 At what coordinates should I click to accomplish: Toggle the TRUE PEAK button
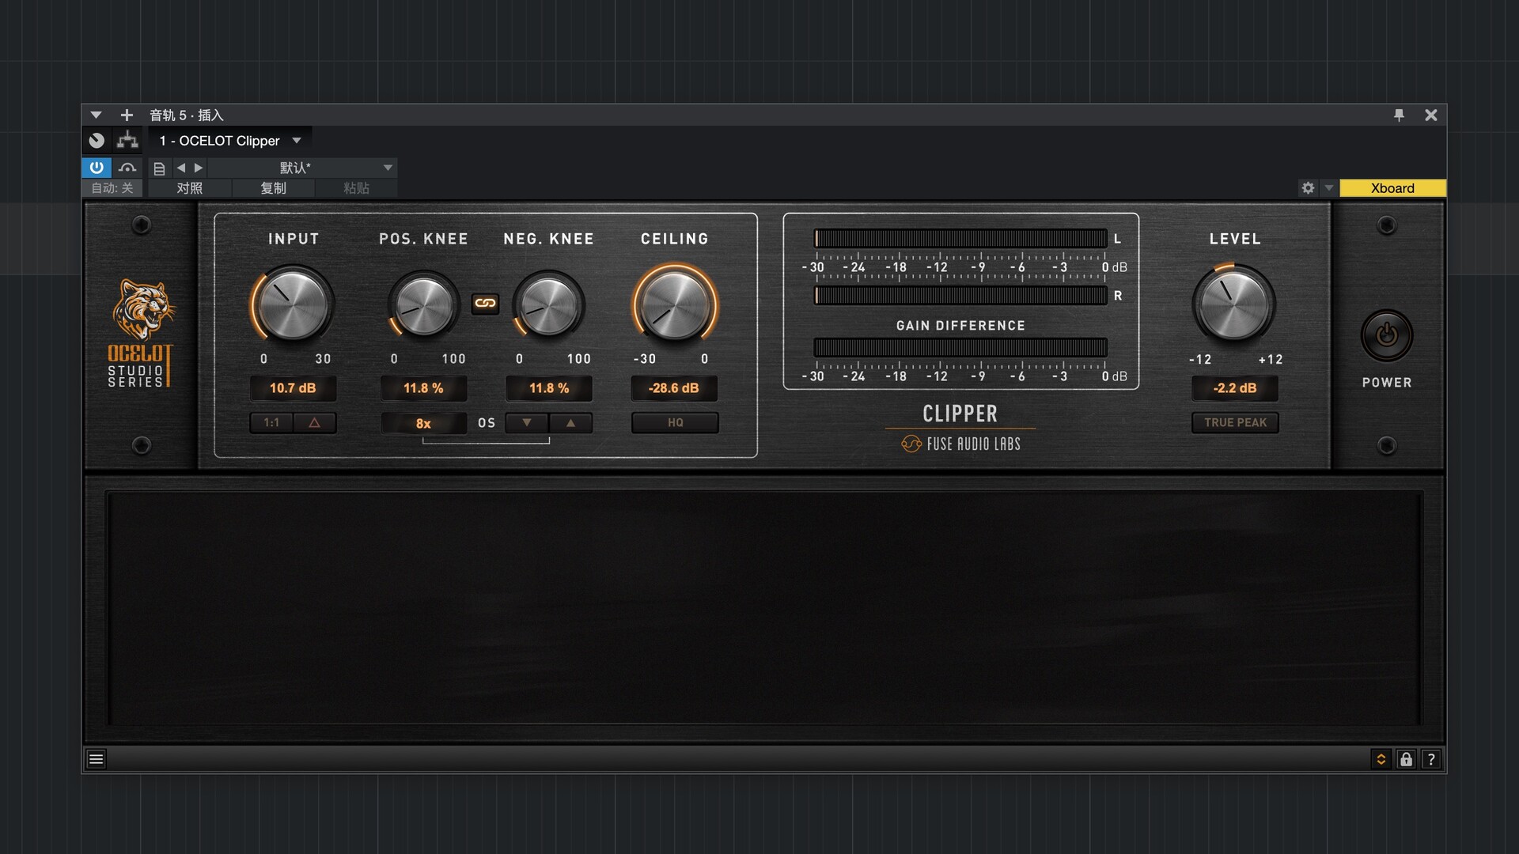coord(1235,423)
